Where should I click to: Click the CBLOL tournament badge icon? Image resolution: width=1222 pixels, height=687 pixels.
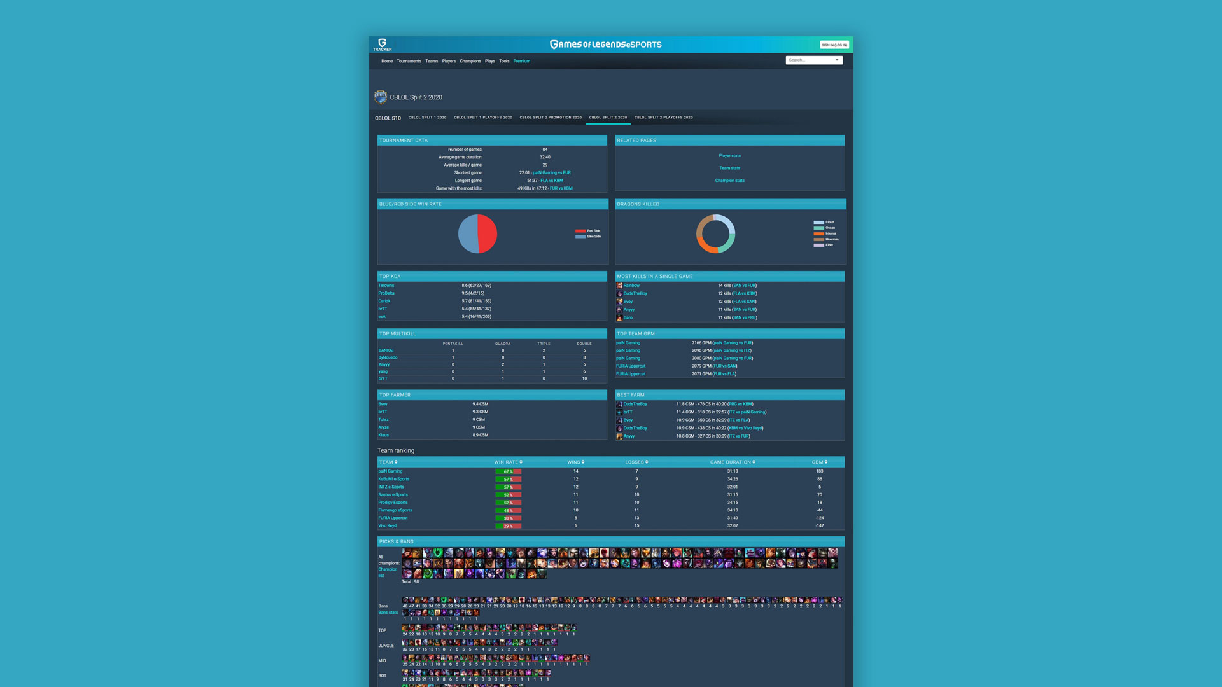[381, 97]
